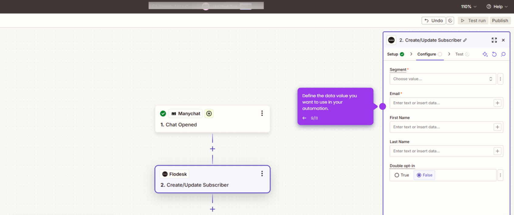Switch to the Configure tab

coord(430,54)
